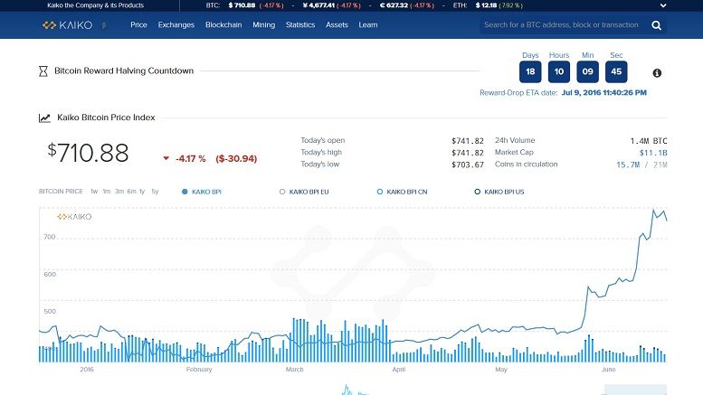This screenshot has height=395, width=703.
Task: Click the large $710.88 price index value
Action: [88, 153]
